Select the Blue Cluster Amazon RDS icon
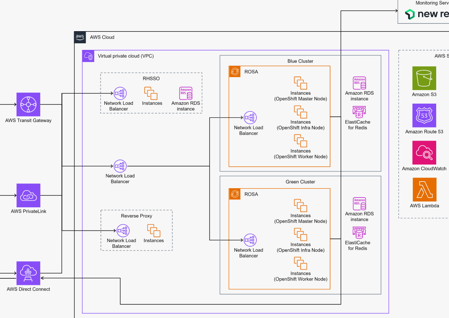This screenshot has height=318, width=449. pyautogui.click(x=360, y=83)
